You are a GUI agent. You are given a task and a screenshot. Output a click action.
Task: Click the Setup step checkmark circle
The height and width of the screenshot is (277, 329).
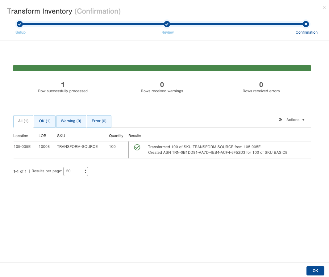point(20,24)
